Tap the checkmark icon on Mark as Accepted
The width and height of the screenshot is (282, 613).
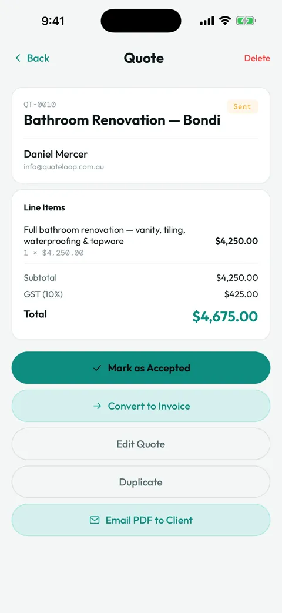[98, 368]
